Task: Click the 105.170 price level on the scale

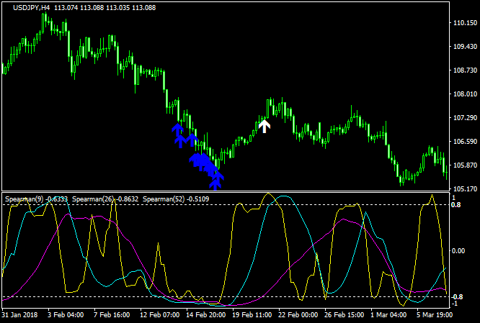Action: pos(465,188)
